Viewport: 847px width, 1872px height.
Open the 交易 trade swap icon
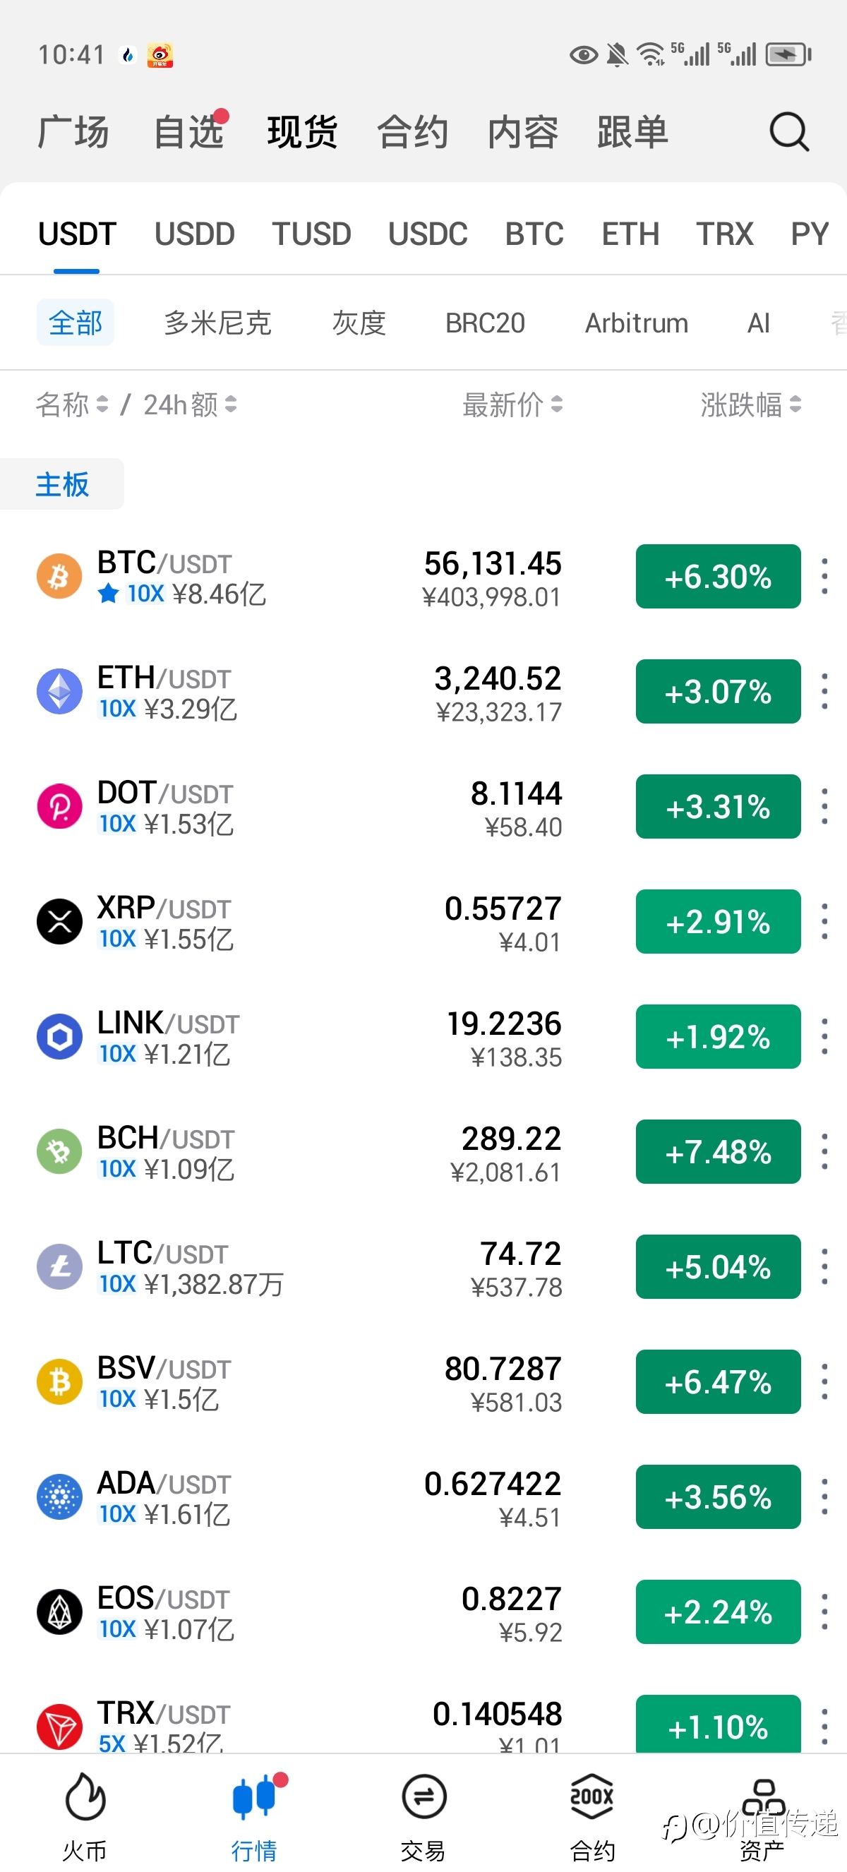423,1796
